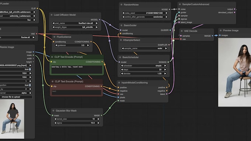Click the latent output socket on InpaintModelConditioning
Viewport: 251px width, 141px height.
166,94
